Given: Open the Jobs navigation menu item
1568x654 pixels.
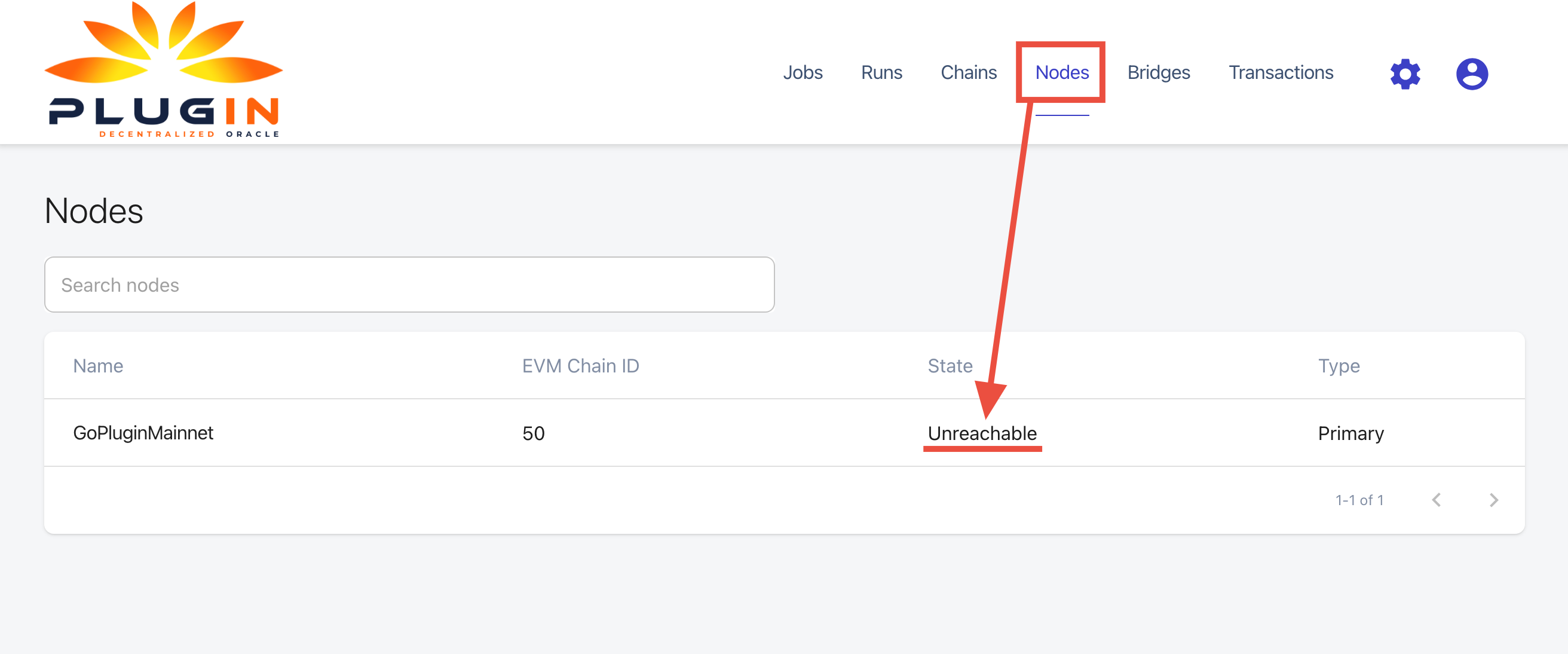Looking at the screenshot, I should 803,72.
